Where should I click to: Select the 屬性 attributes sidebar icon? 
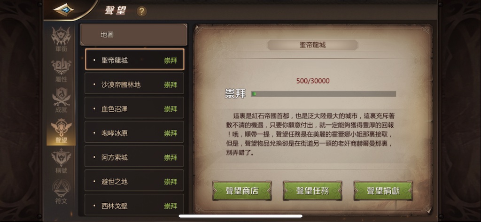pos(61,70)
